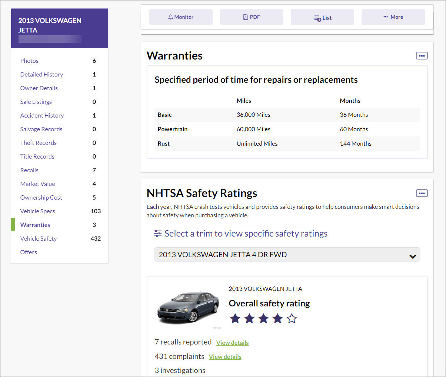
Task: Click View details next to 431 complaints
Action: coord(225,357)
